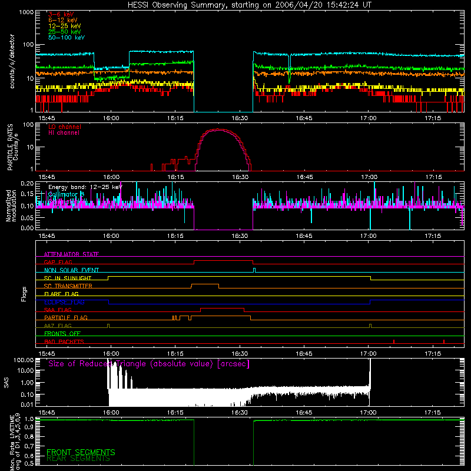Select the orange 6-12 keV legend label

click(x=63, y=20)
